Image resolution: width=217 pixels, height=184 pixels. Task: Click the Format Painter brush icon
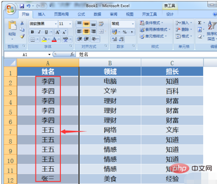click(22, 36)
